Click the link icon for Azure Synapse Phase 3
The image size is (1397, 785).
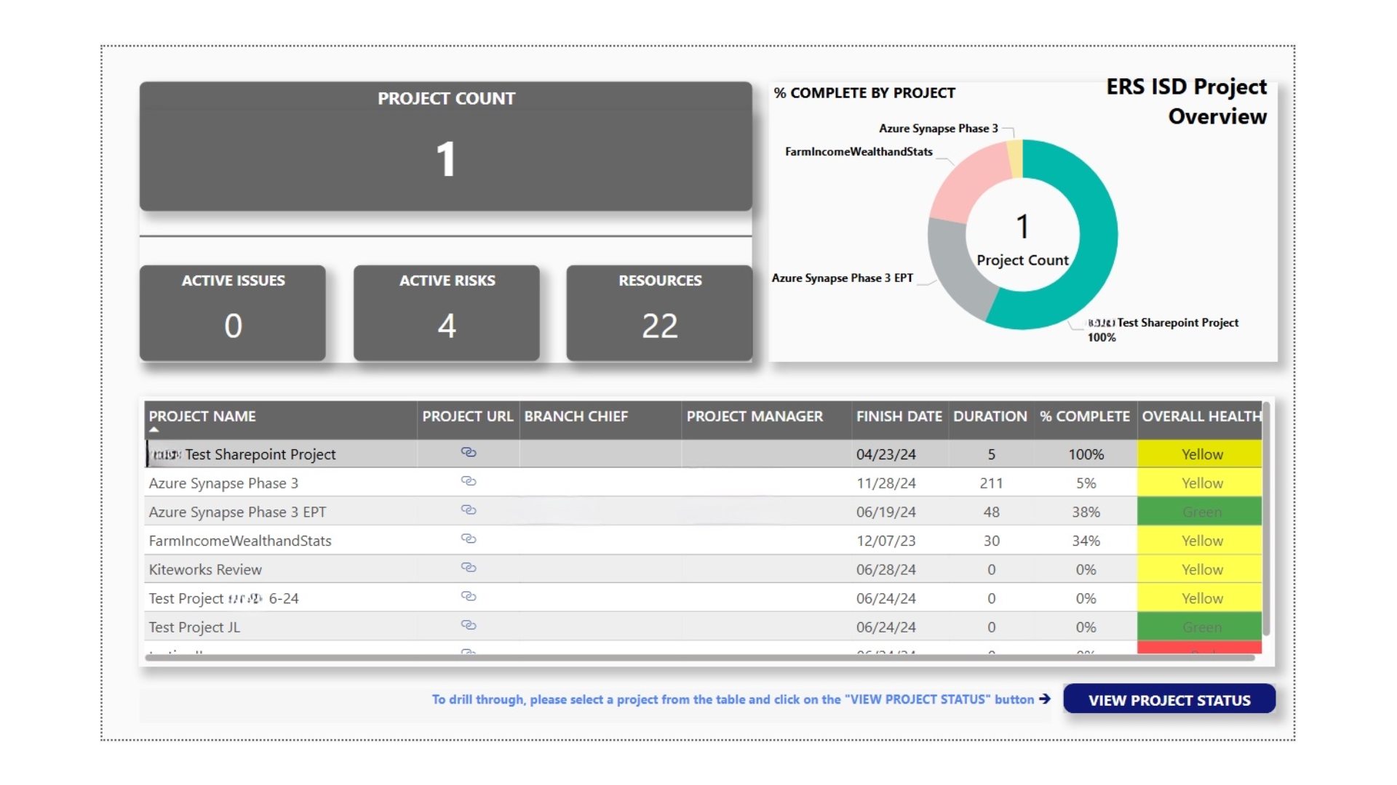pos(469,481)
